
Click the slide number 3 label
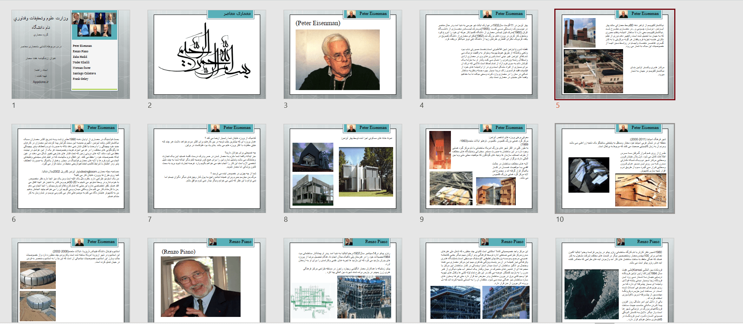coord(286,105)
